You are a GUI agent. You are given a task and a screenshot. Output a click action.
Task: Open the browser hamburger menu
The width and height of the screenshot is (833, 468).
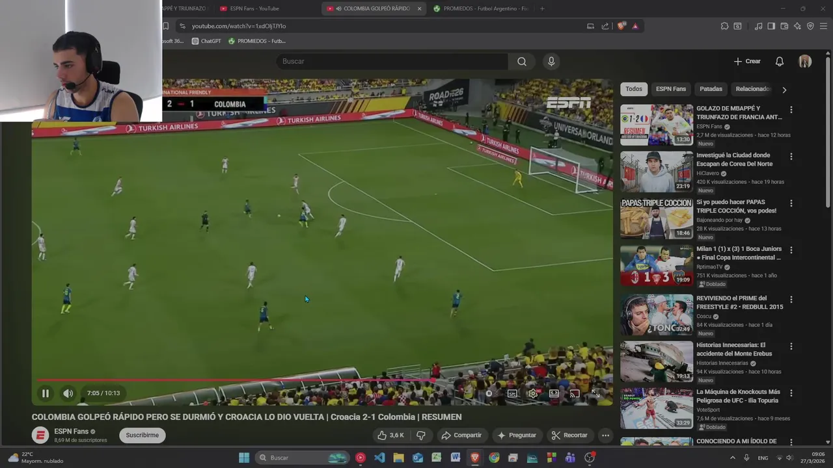pos(823,26)
